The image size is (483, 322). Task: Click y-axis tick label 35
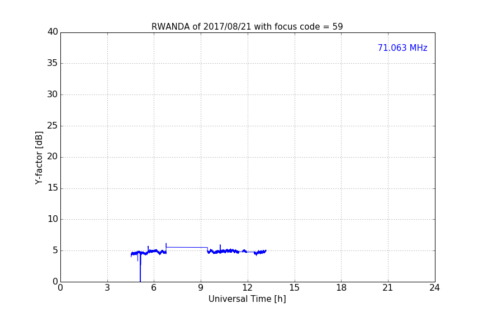click(53, 63)
